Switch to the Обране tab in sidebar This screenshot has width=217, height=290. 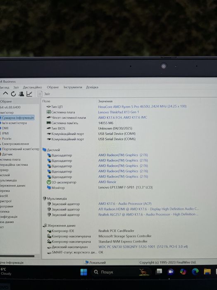pyautogui.click(x=6, y=101)
